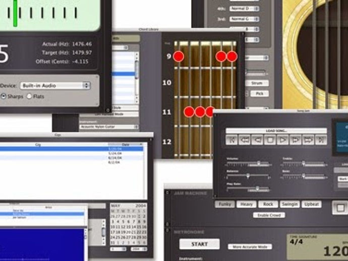The width and height of the screenshot is (348, 261).
Task: Click the Actual (Hz) value 1476.46
Action: [82, 44]
